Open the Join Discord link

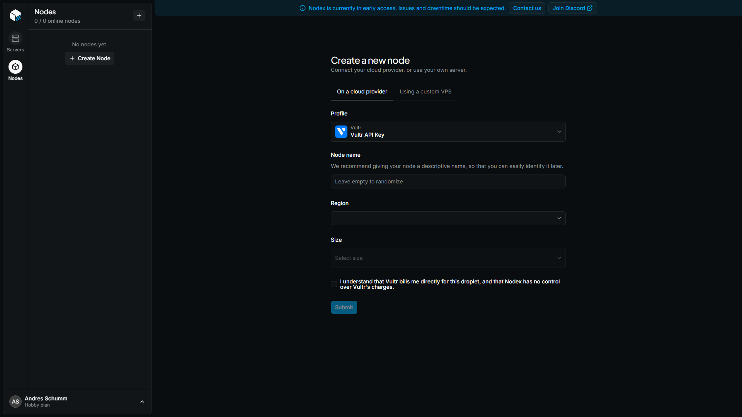coord(572,8)
